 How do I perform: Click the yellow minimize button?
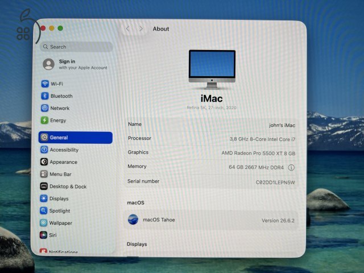(x=52, y=28)
